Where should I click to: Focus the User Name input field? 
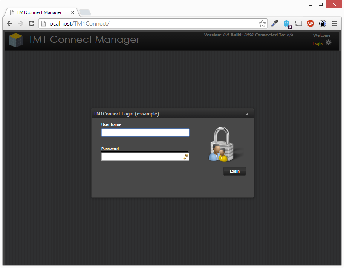[x=145, y=132]
